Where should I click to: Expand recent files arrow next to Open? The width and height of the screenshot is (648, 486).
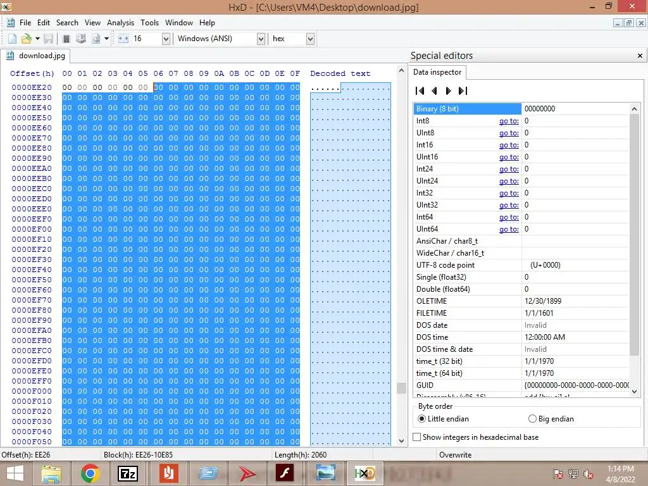click(x=37, y=39)
